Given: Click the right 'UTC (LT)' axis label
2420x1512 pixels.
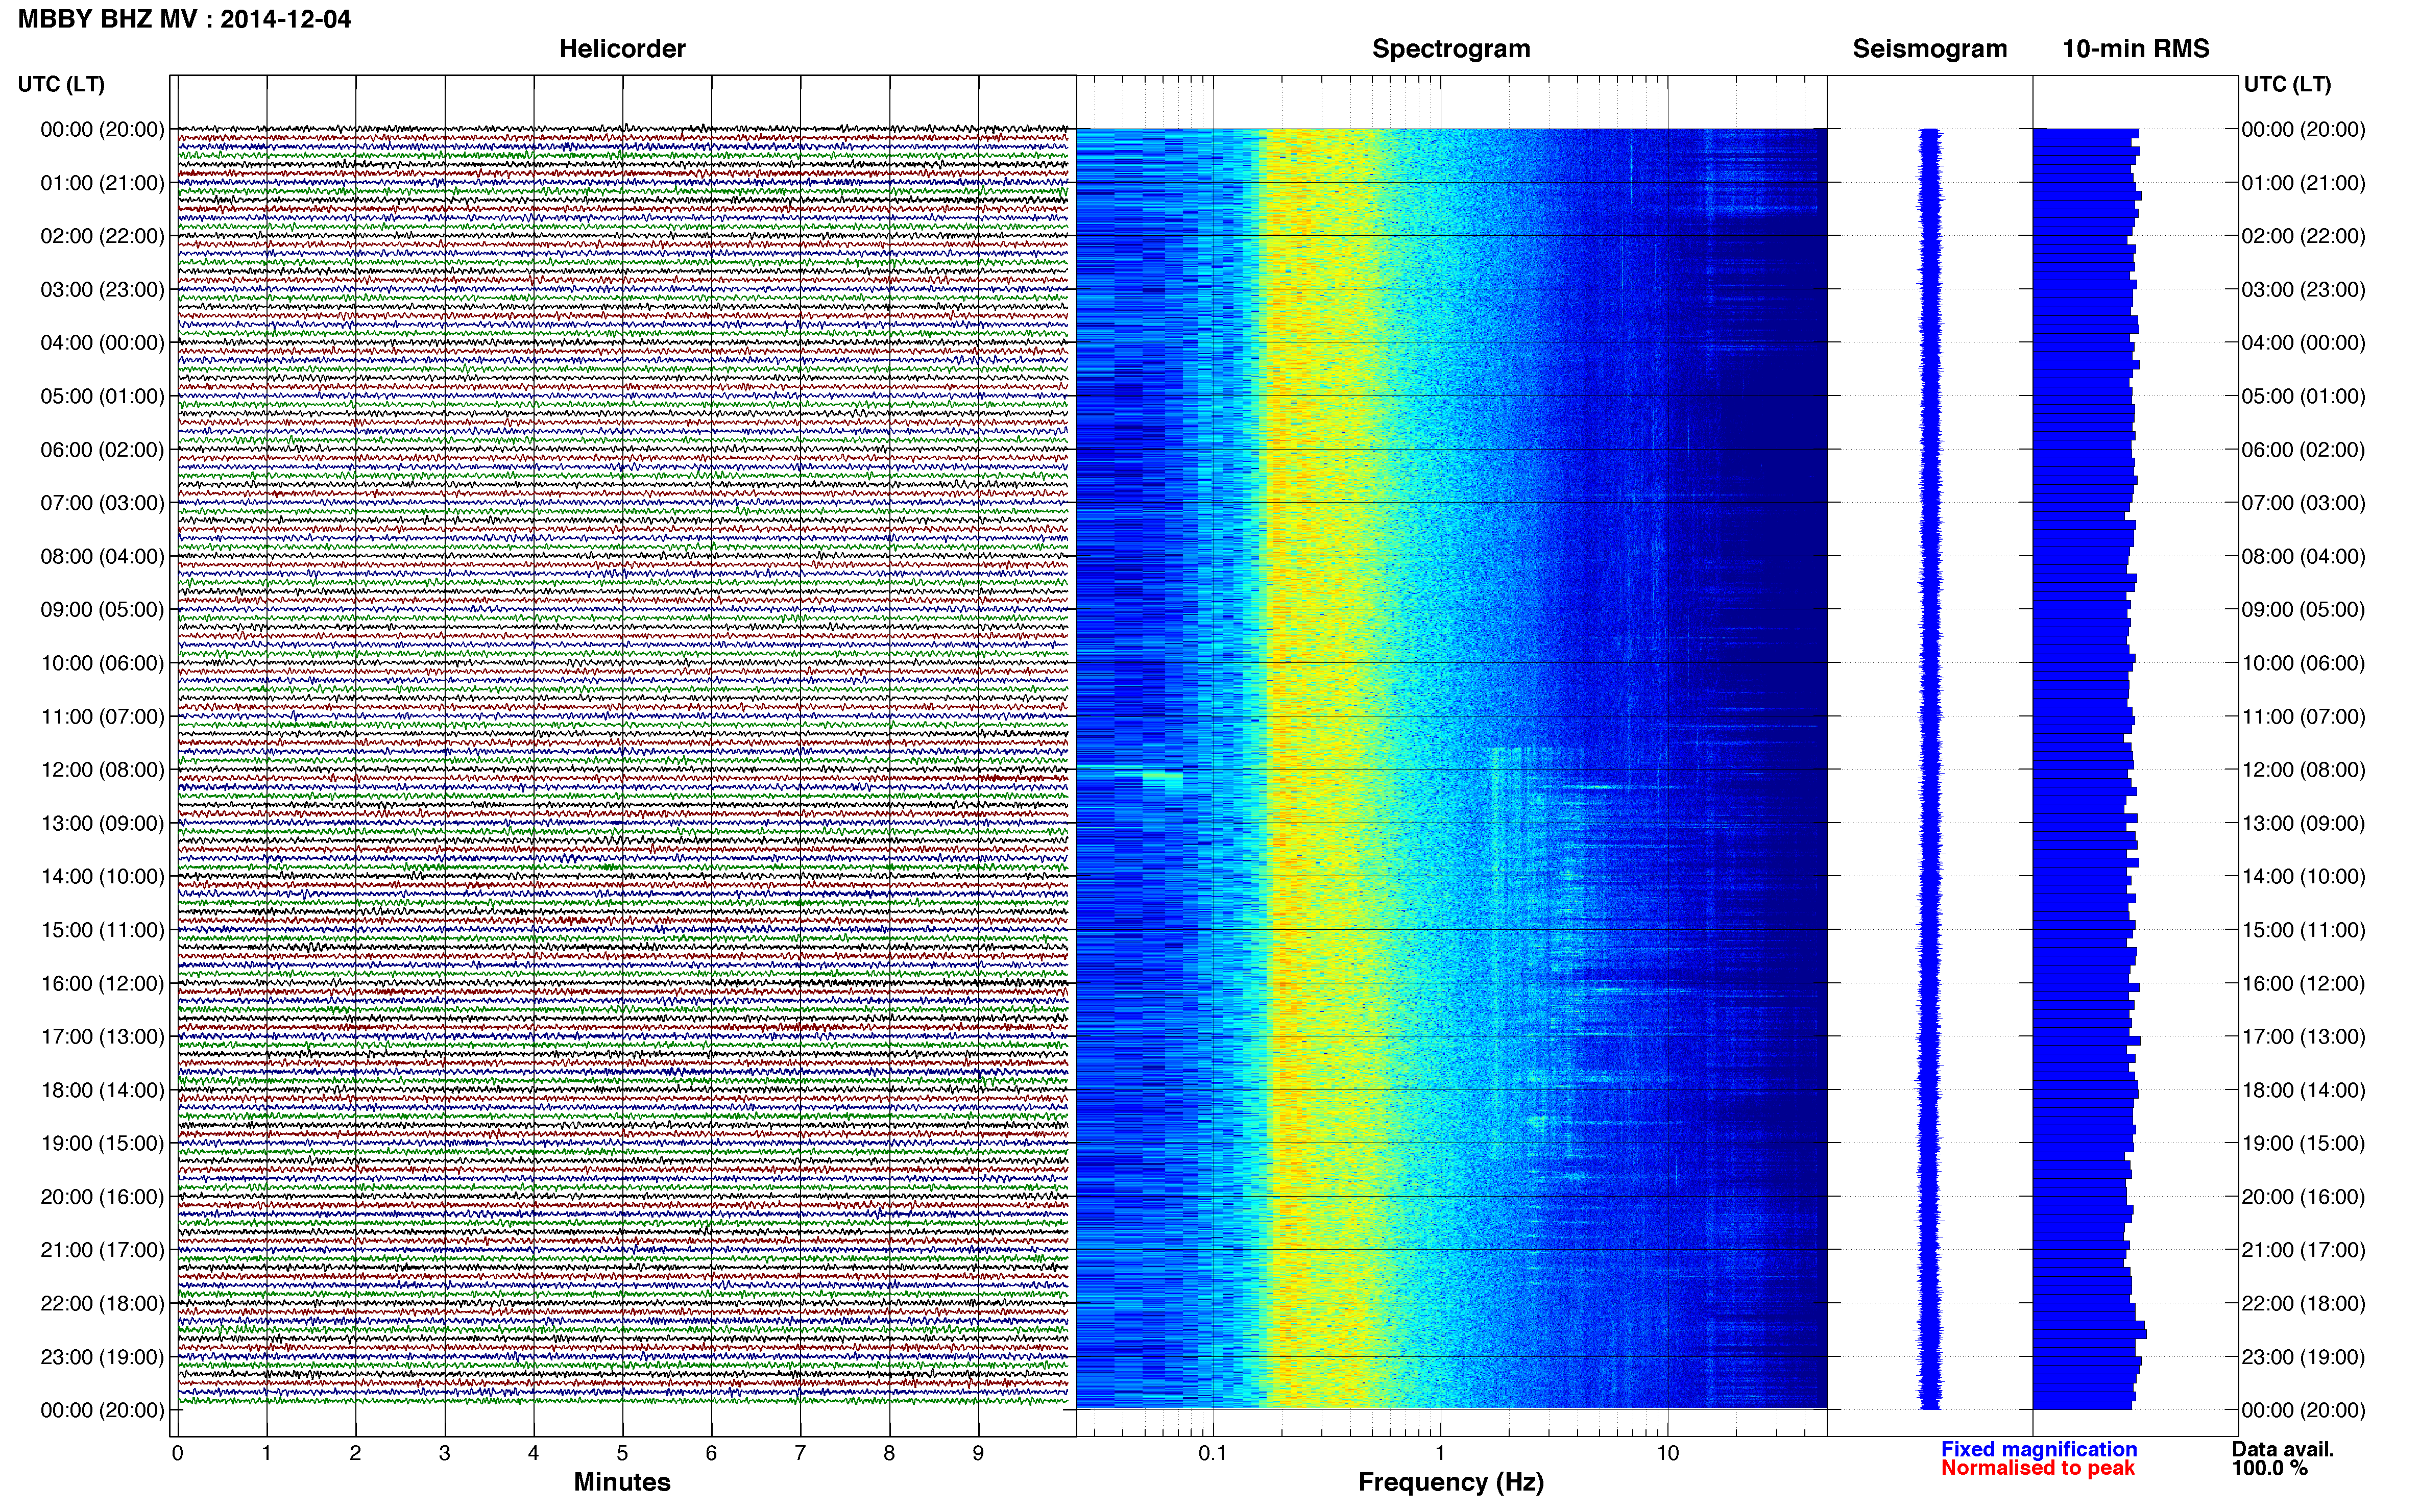Looking at the screenshot, I should (x=2287, y=84).
